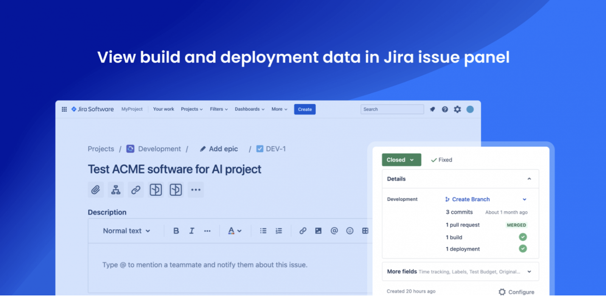Click the blue Create button
This screenshot has width=606, height=298.
click(x=305, y=109)
